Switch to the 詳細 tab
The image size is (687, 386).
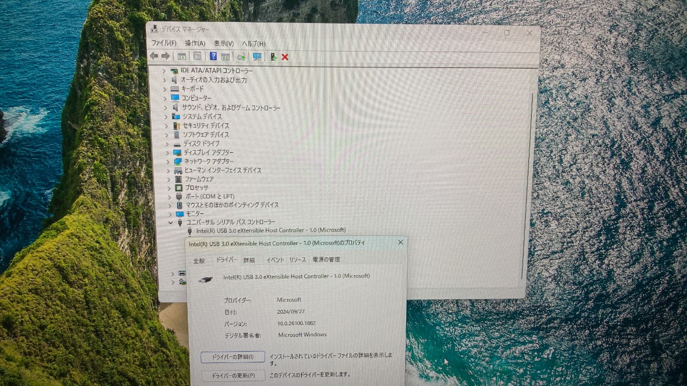249,260
